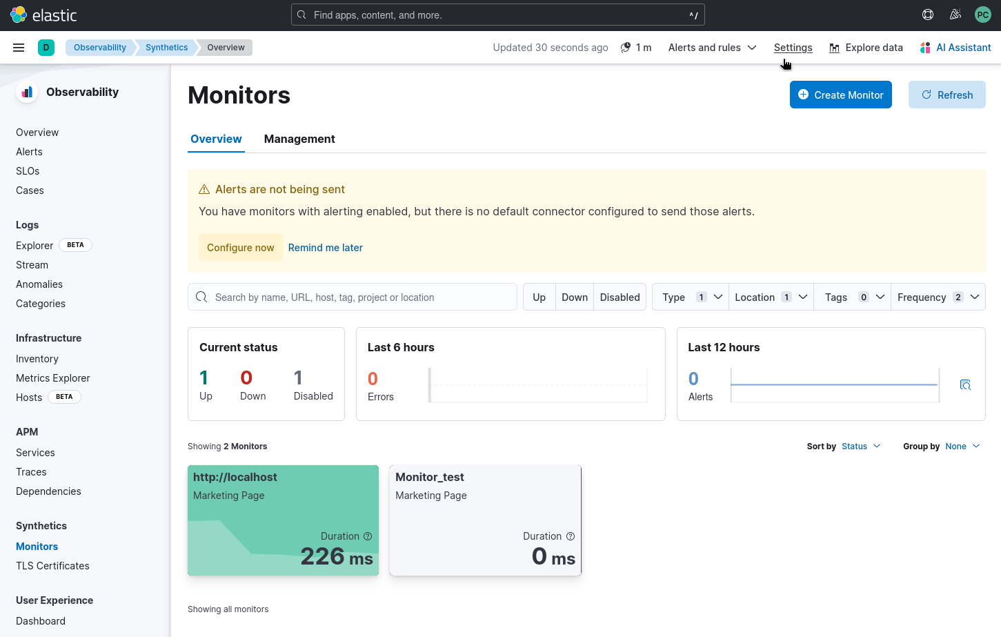Open Metrics Explorer in sidebar
Viewport: 1001px width, 637px height.
pos(53,378)
